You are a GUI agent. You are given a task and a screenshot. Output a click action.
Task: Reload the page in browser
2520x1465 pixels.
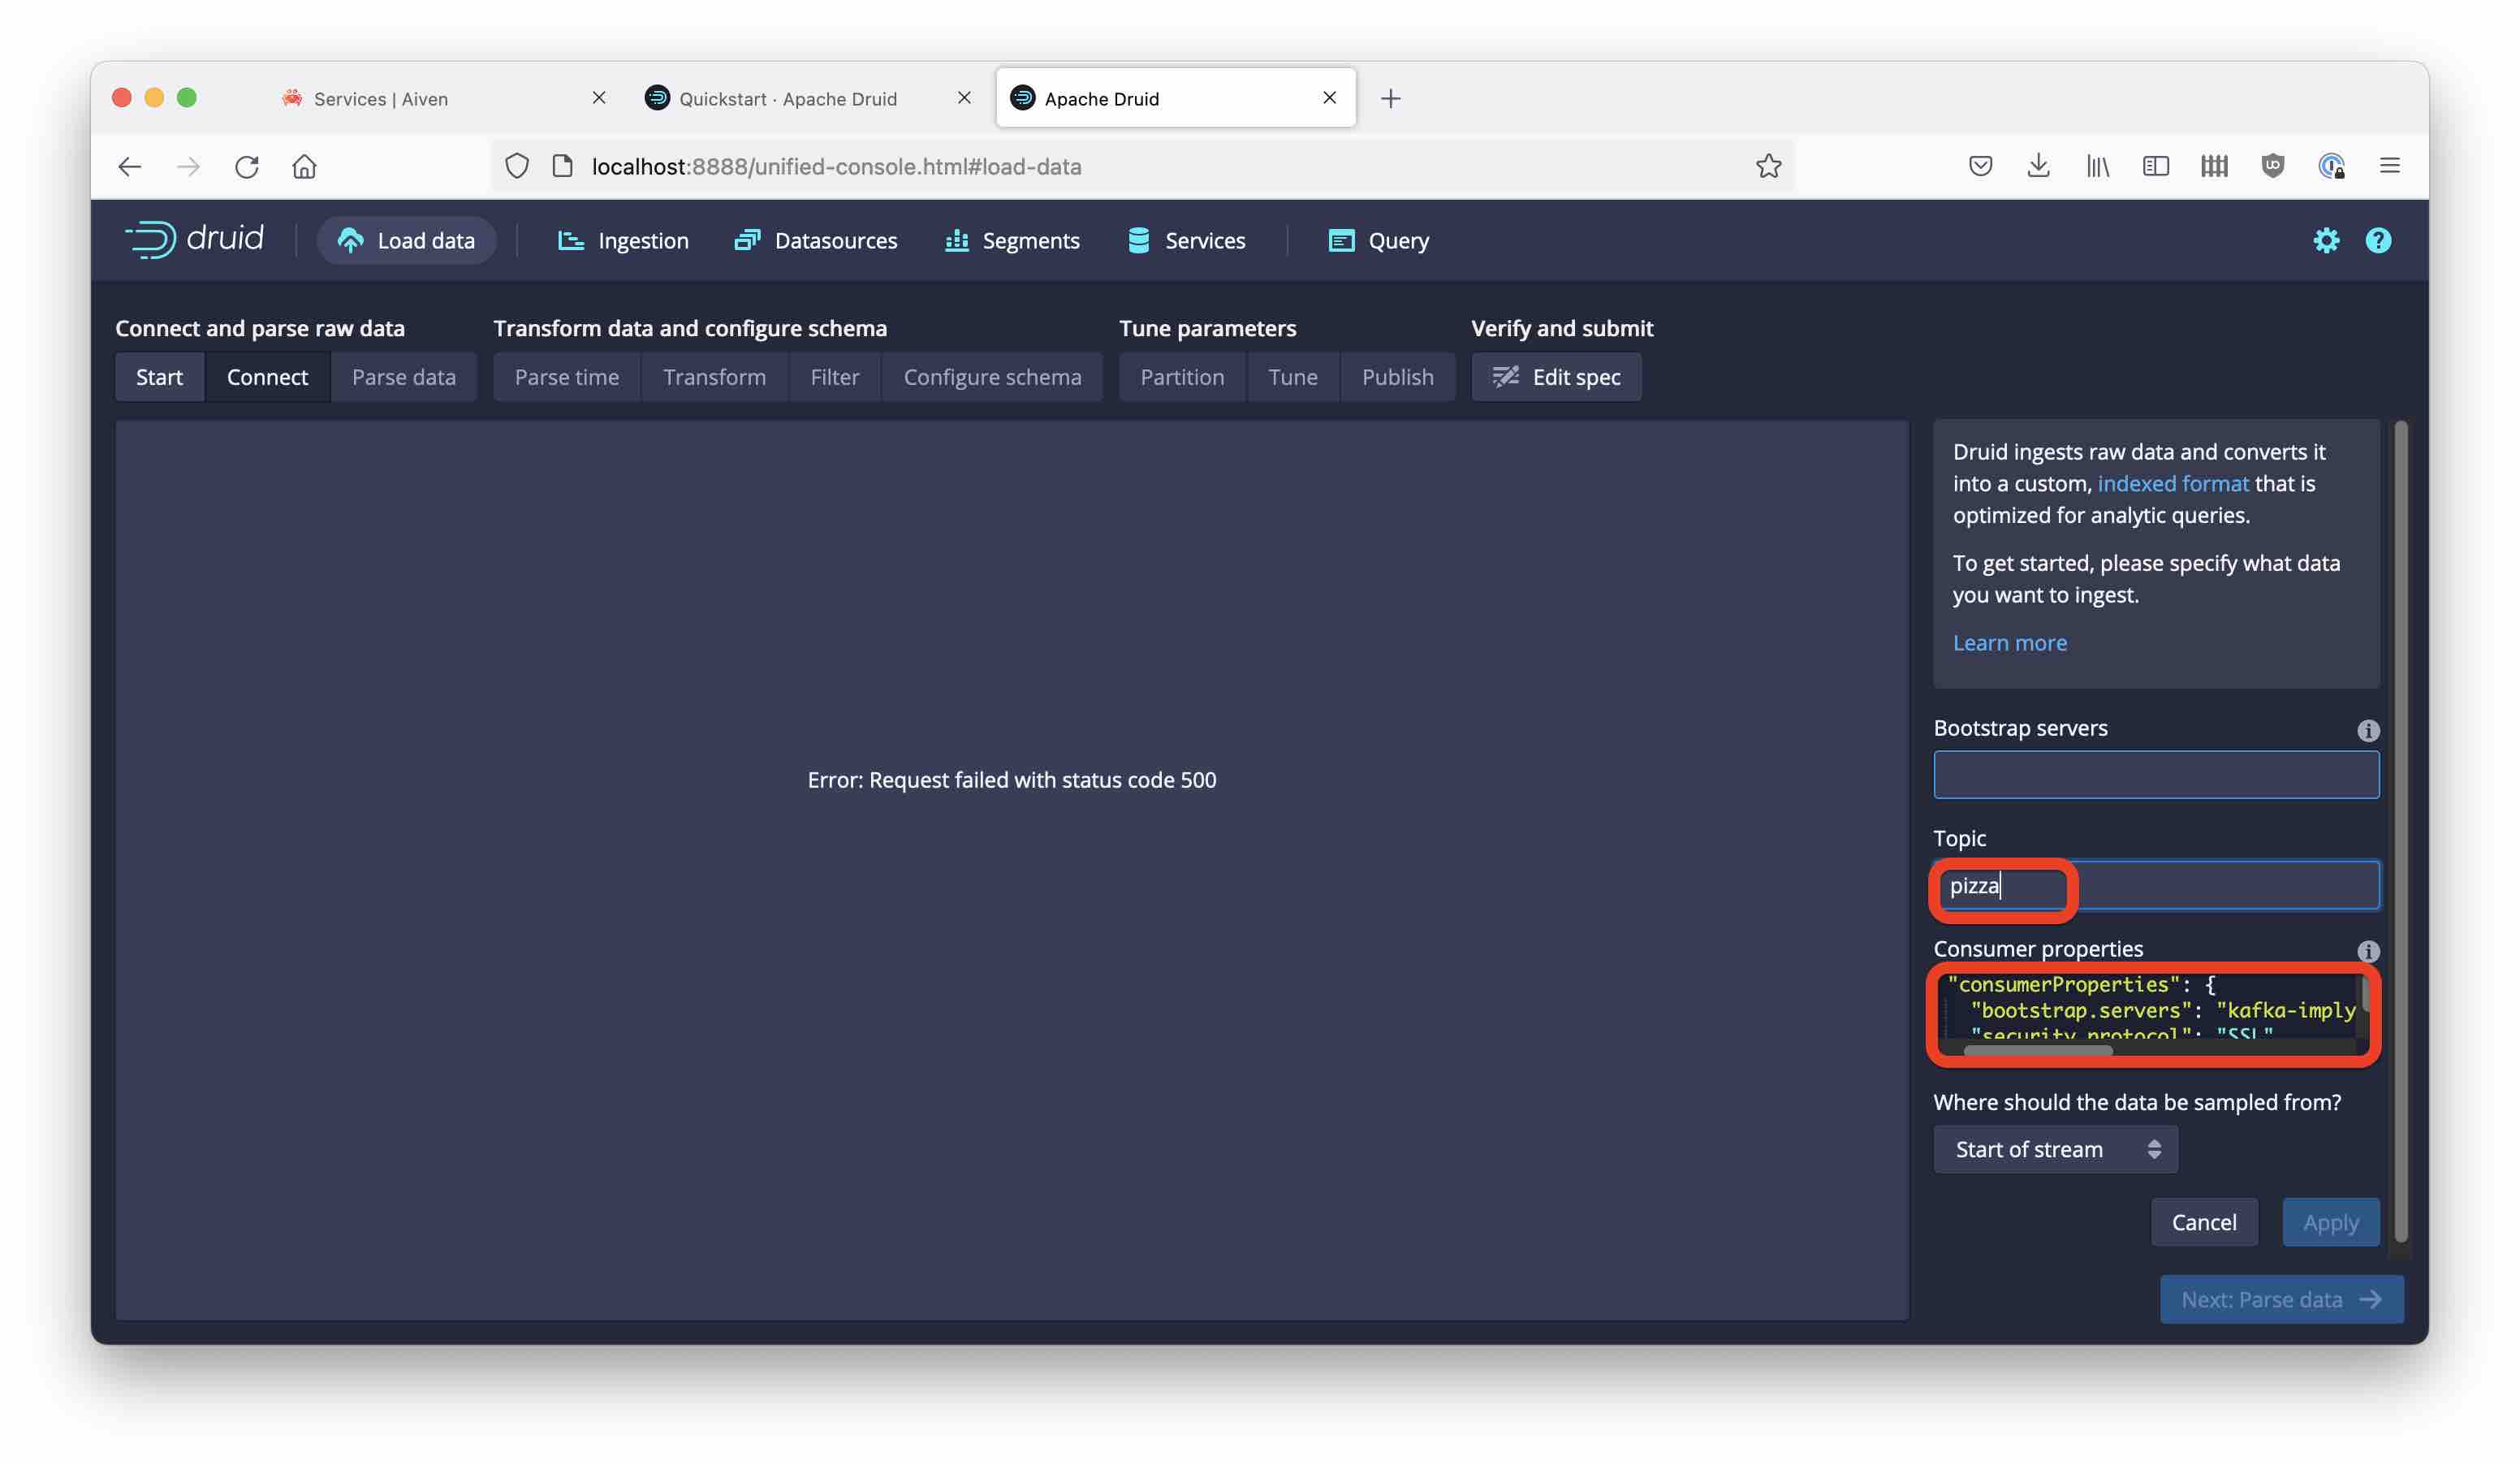pyautogui.click(x=247, y=166)
